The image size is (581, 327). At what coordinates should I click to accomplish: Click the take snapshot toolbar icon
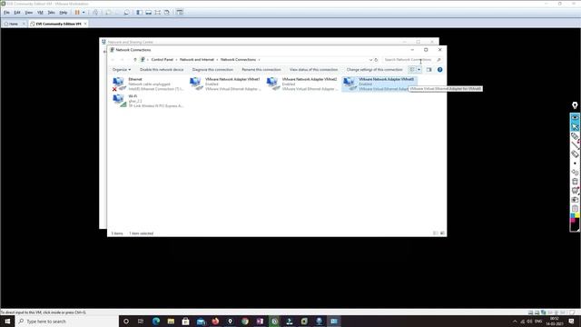click(108, 13)
